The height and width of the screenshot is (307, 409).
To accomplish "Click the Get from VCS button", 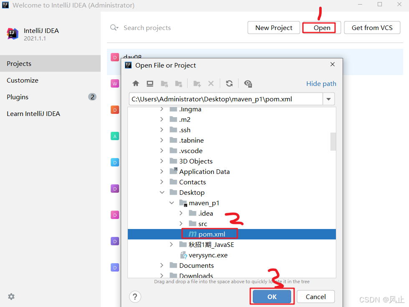I will tap(372, 28).
